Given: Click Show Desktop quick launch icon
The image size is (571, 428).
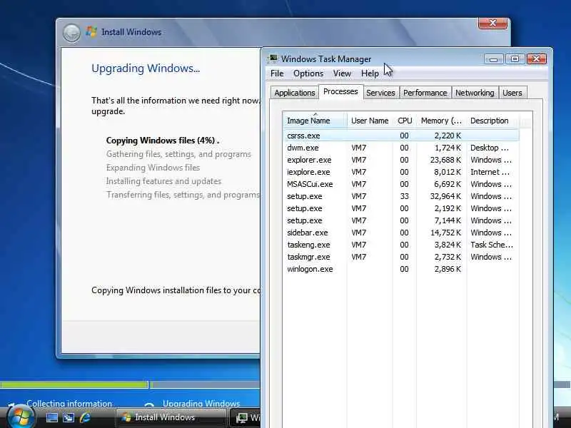Looking at the screenshot, I should click(51, 417).
